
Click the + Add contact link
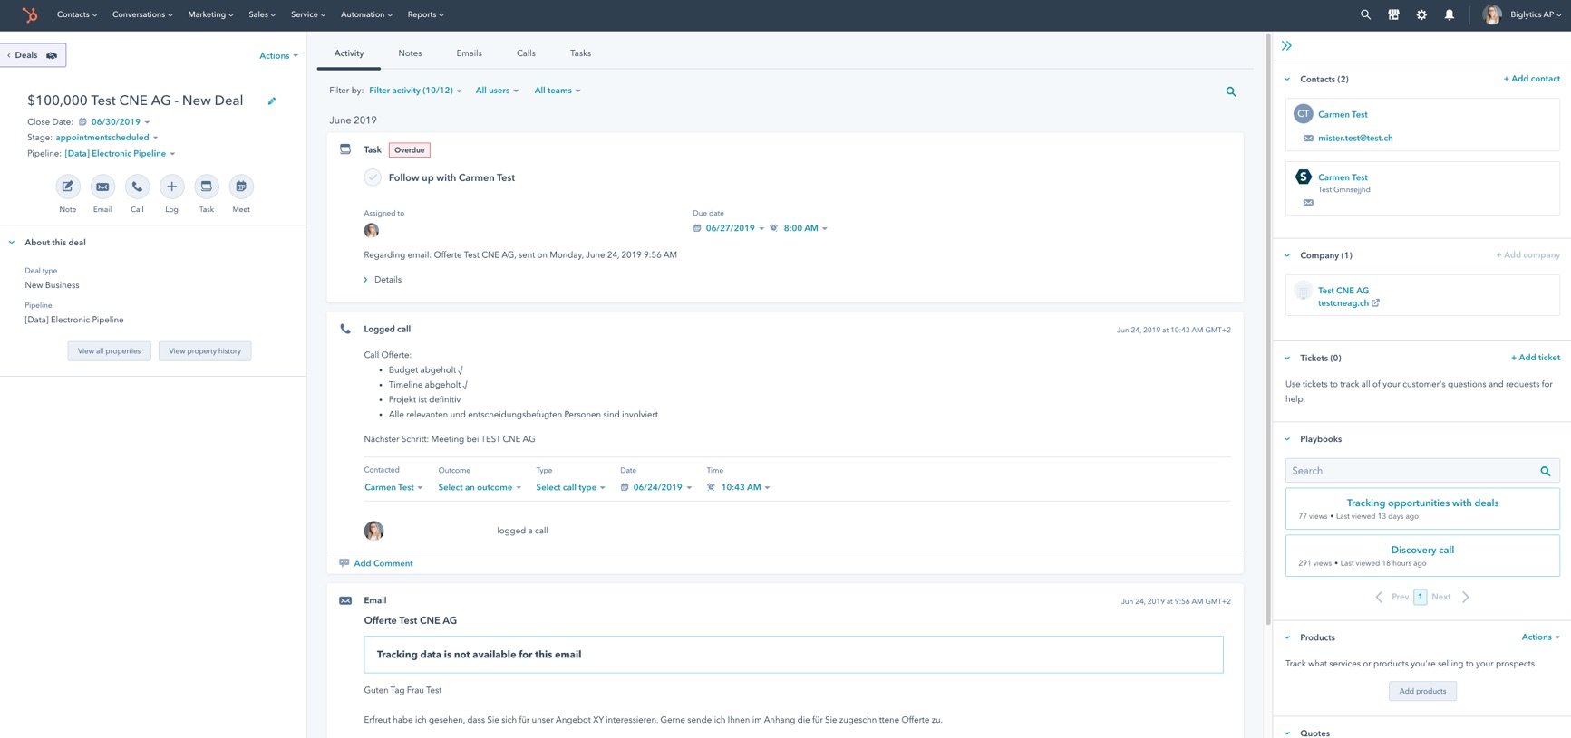(1532, 79)
